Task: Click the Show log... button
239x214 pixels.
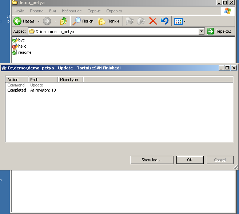Action: (152, 160)
